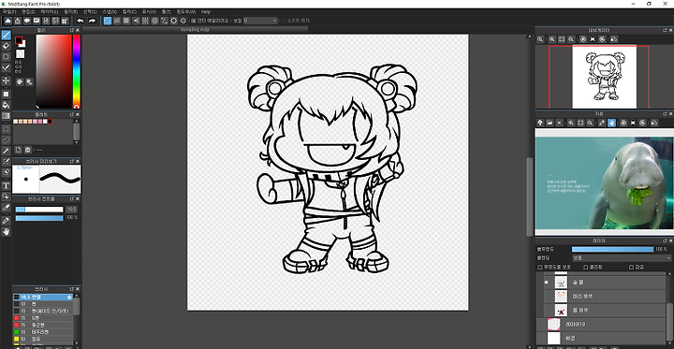Viewport: 674px width, 349px height.
Task: Fit reference image to panel
Action: pyautogui.click(x=580, y=123)
